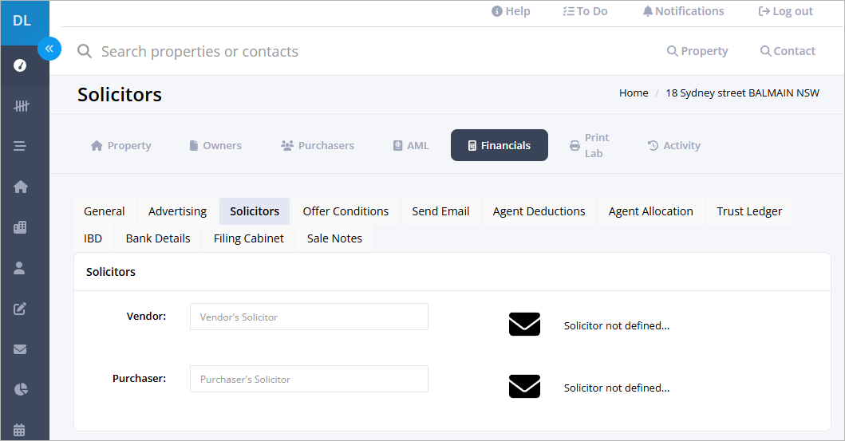Open the building icon in sidebar

20,227
